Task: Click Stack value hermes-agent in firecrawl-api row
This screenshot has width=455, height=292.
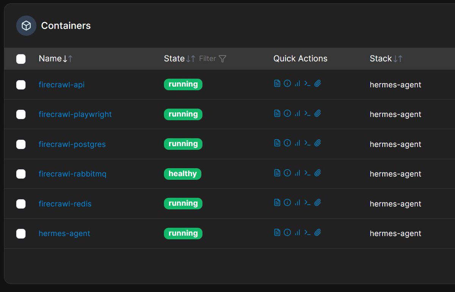Action: coord(395,85)
